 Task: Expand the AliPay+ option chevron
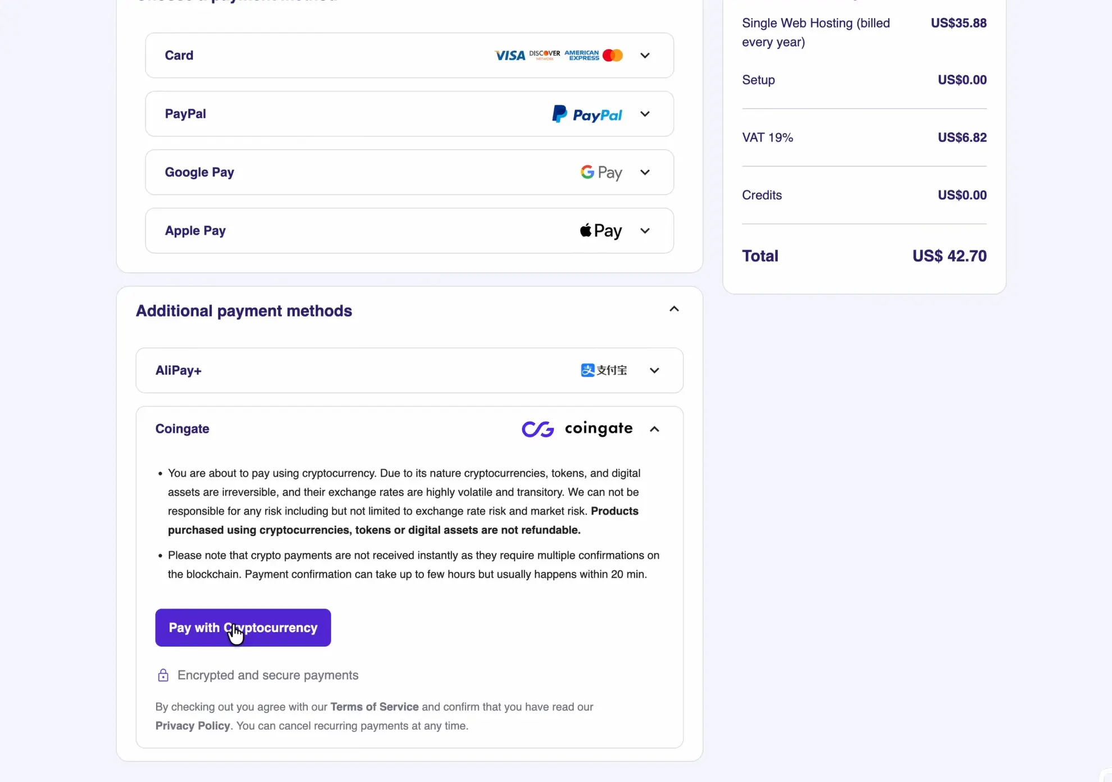[654, 371]
